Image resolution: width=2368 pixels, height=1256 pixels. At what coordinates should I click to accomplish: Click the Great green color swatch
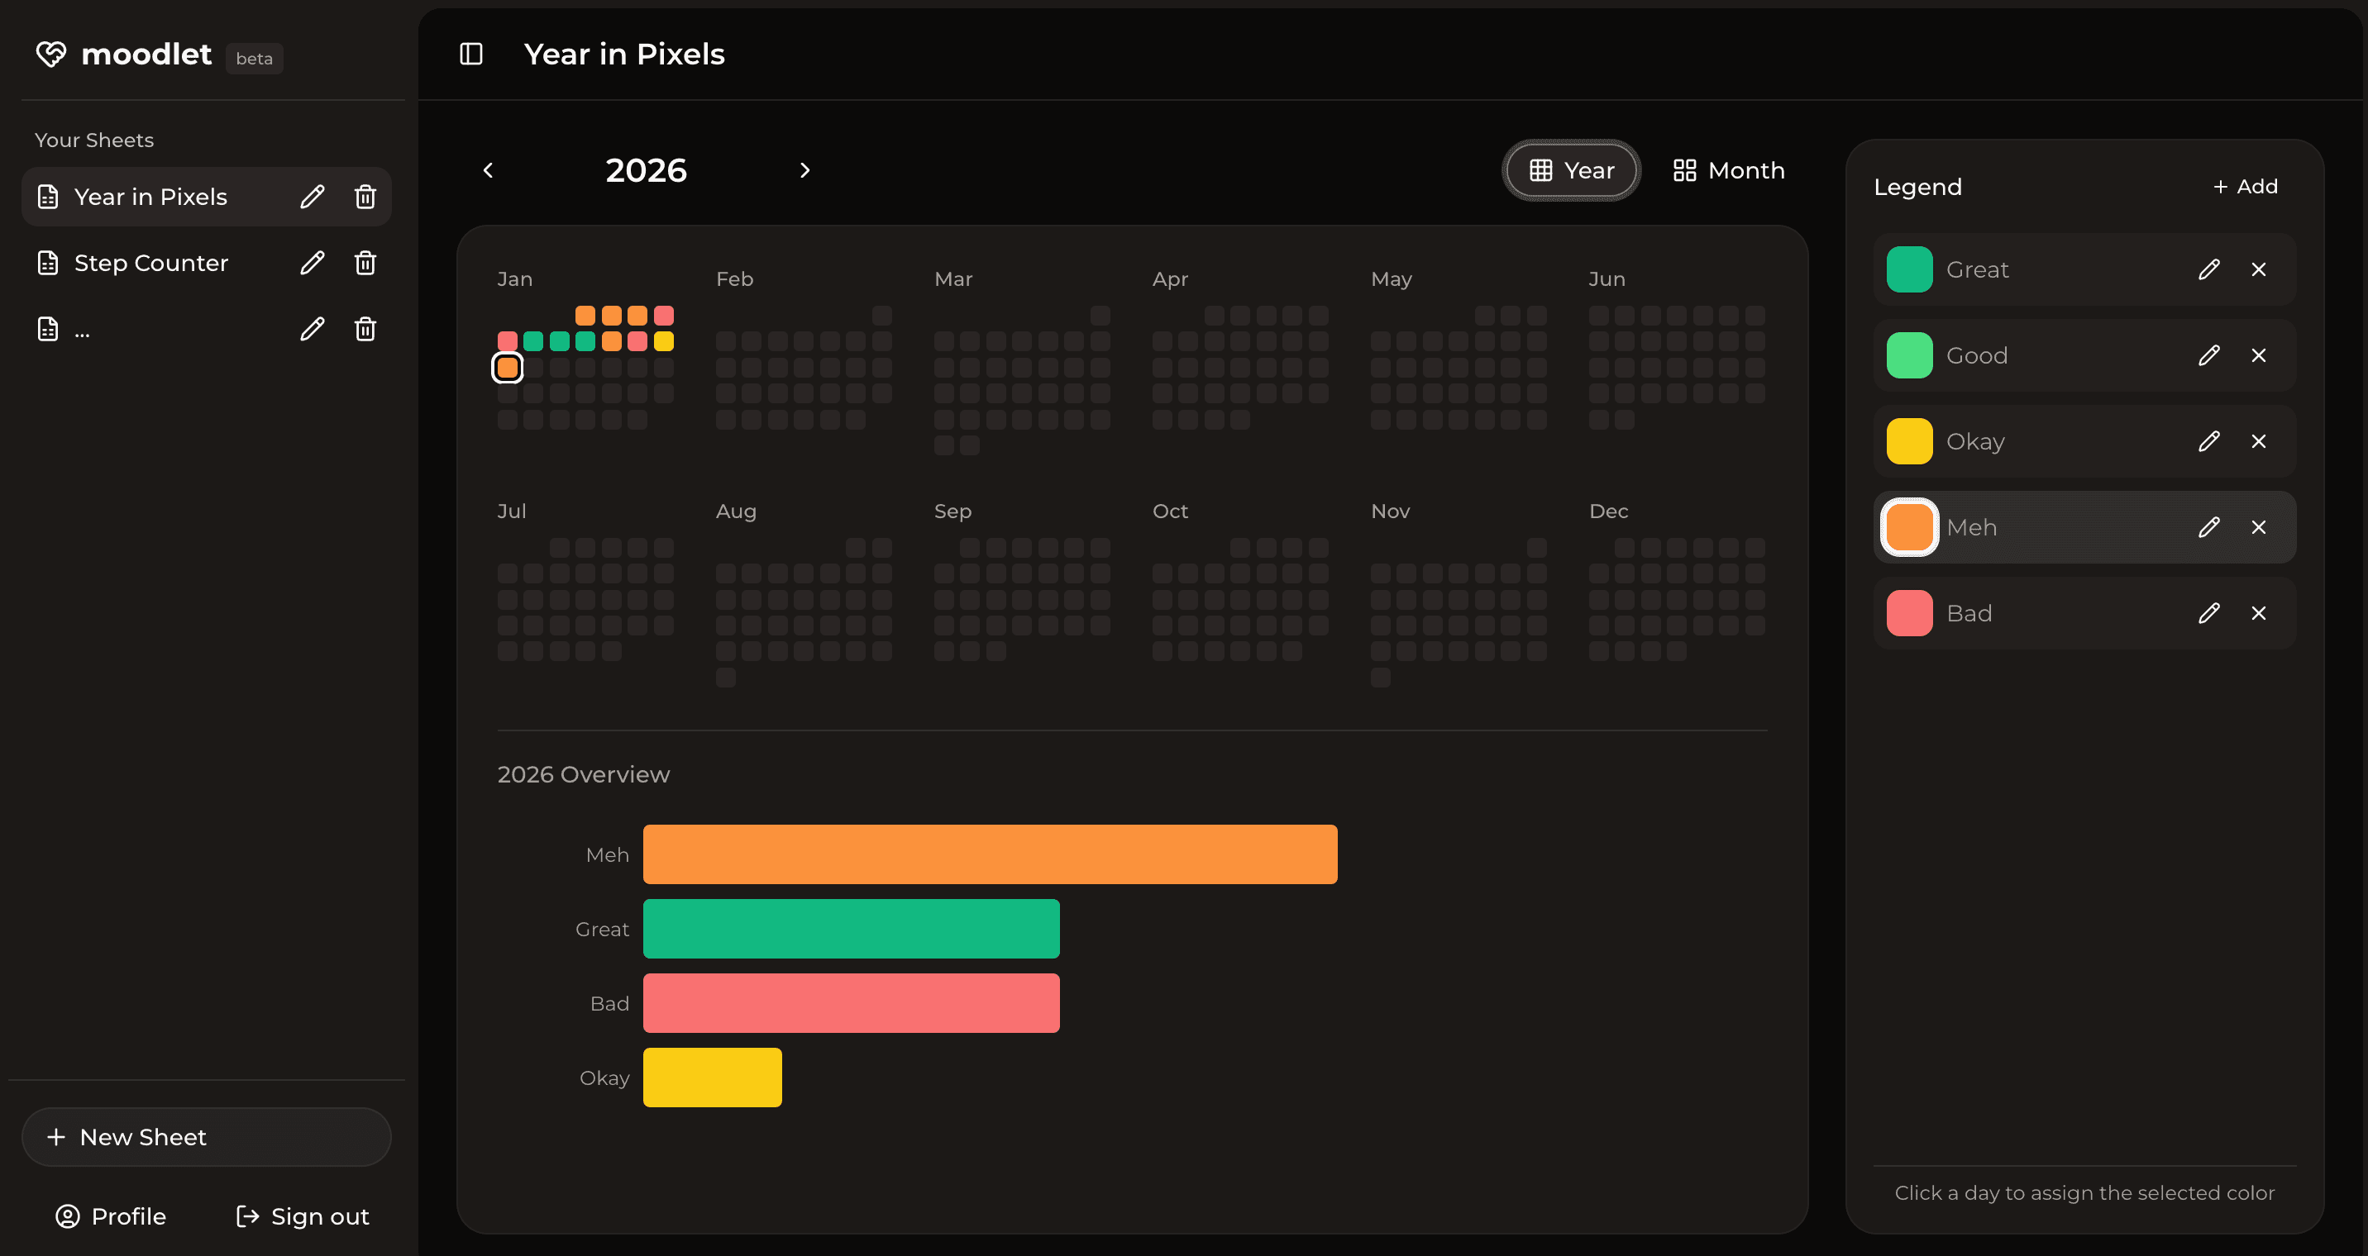tap(1908, 269)
